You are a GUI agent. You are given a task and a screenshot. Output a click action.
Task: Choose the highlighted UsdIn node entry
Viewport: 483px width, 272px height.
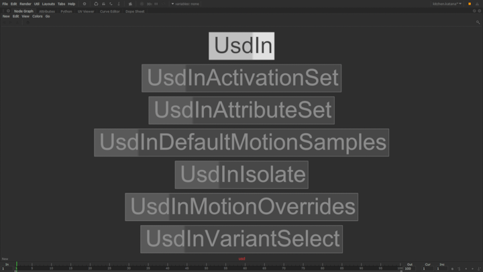tap(241, 46)
